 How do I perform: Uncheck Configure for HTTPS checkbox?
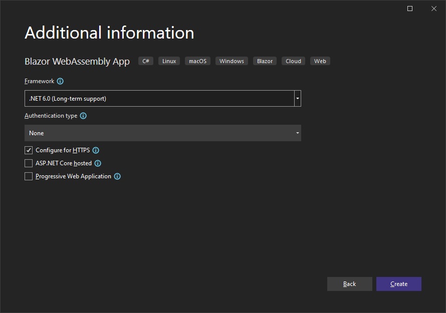[29, 150]
